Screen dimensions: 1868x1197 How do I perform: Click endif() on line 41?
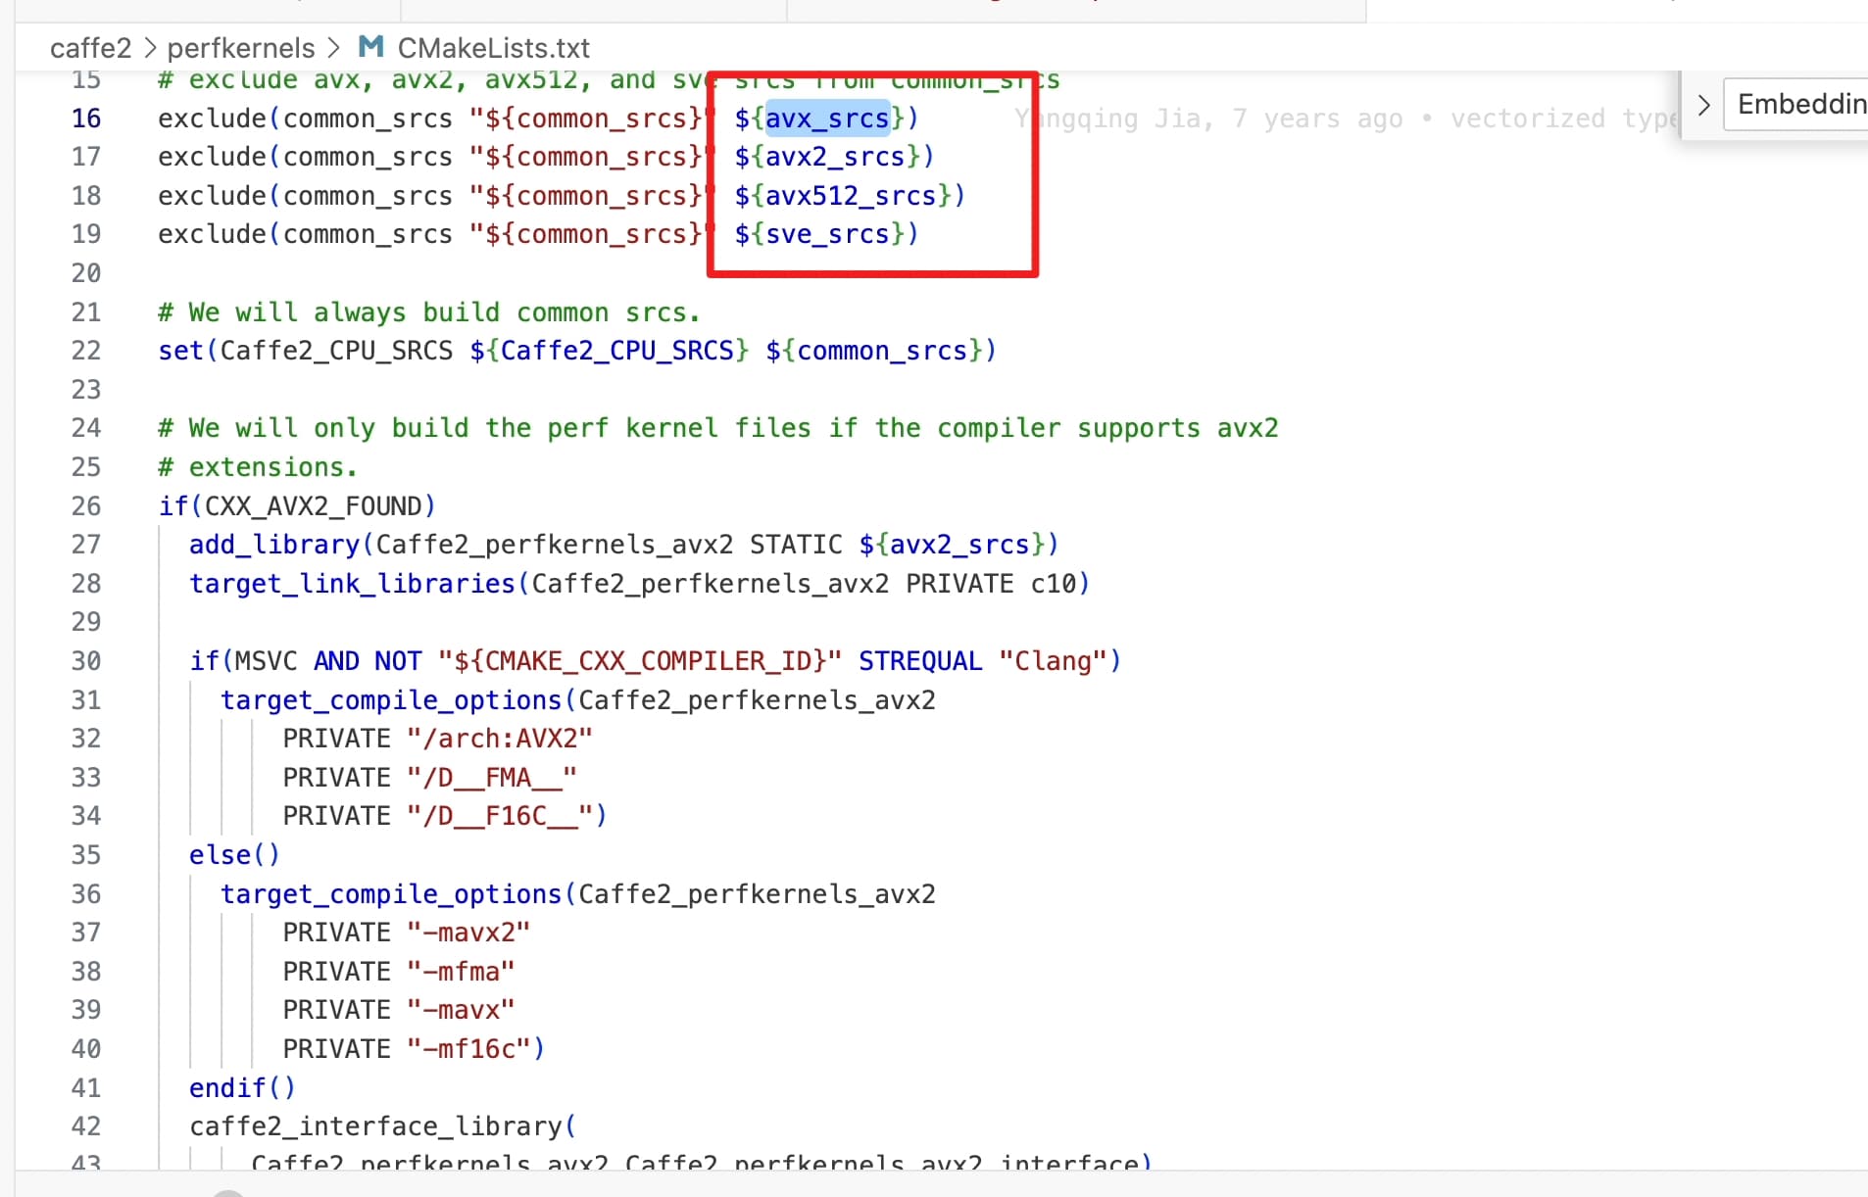coord(242,1088)
